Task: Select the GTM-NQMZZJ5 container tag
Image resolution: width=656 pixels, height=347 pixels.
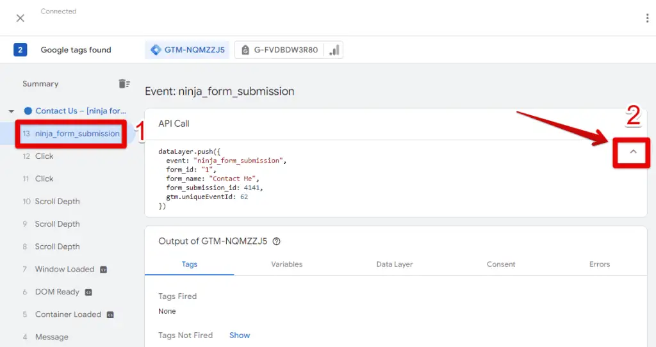Action: 188,50
